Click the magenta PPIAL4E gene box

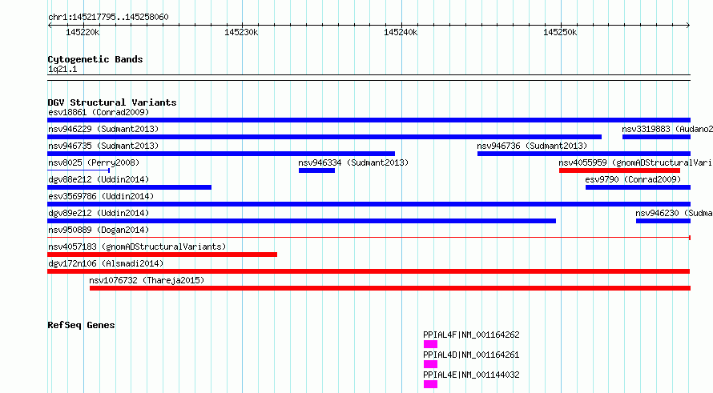tap(430, 384)
